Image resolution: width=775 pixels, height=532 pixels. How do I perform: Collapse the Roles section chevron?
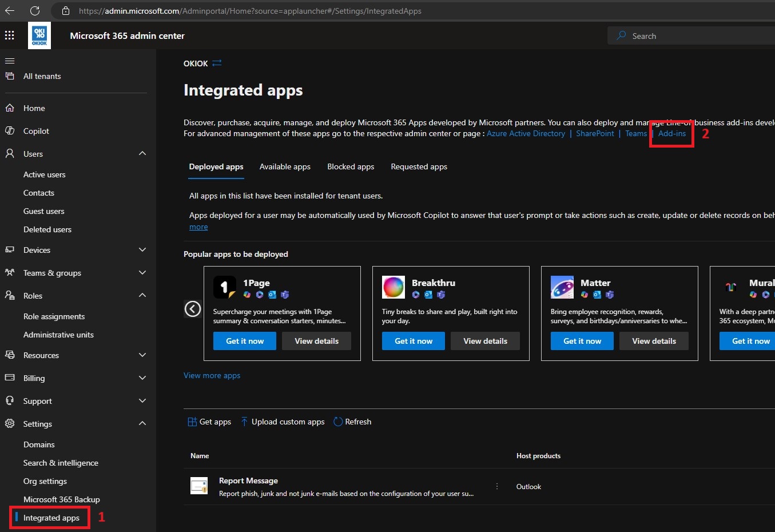click(142, 295)
